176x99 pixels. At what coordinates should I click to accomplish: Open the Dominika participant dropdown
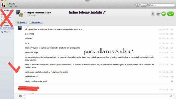click(x=36, y=22)
